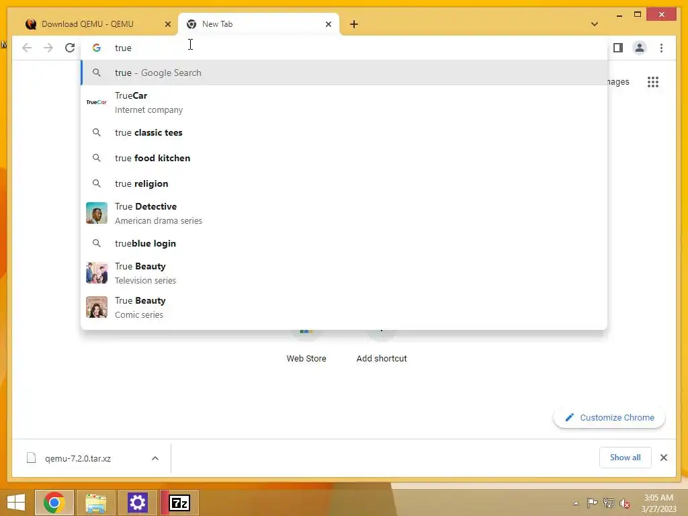
Task: Click magnifier icon beside 'trueblue login'
Action: coord(97,243)
